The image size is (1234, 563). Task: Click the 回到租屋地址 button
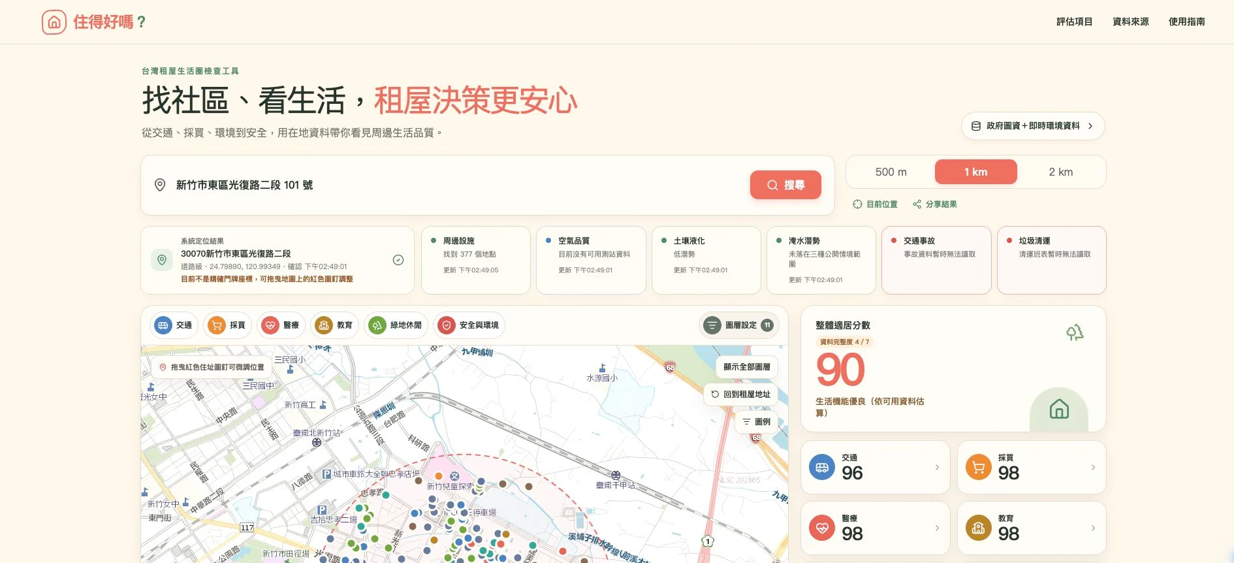click(x=740, y=394)
